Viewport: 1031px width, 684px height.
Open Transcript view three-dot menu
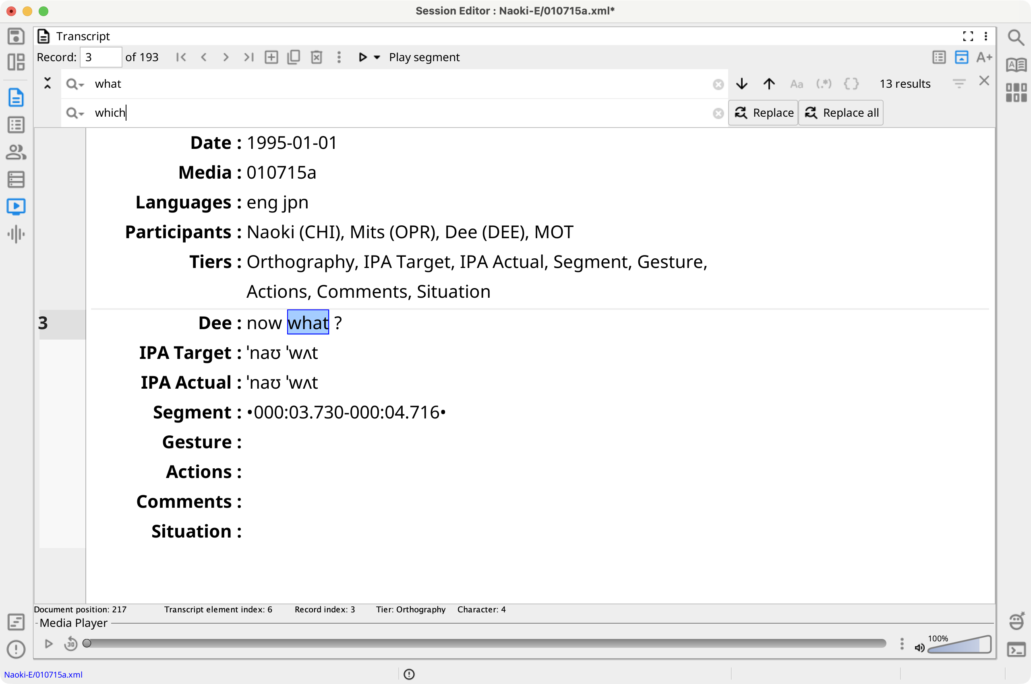pos(986,36)
